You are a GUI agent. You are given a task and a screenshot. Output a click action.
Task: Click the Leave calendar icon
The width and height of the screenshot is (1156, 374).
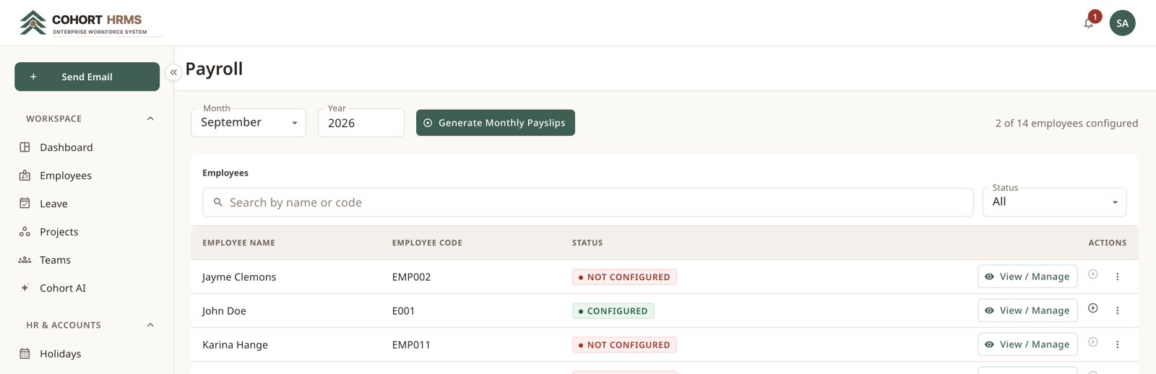[25, 204]
